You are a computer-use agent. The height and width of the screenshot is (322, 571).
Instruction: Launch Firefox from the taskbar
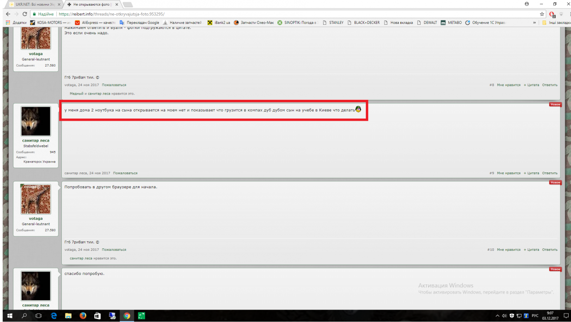(83, 315)
